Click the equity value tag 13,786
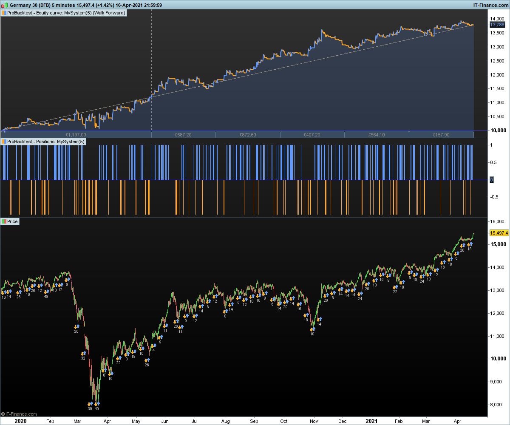 coord(497,25)
